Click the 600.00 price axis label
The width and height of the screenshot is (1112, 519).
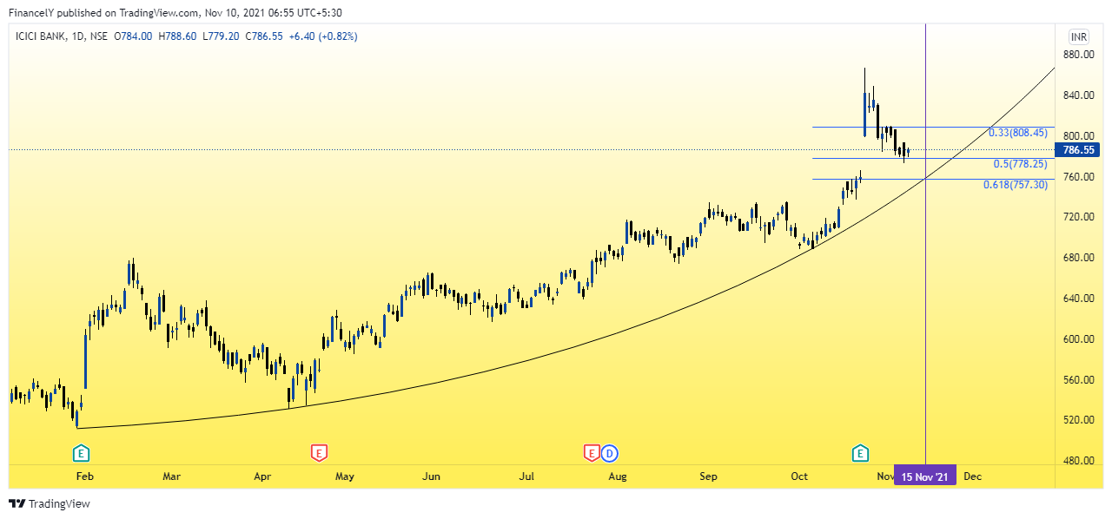tap(1077, 339)
